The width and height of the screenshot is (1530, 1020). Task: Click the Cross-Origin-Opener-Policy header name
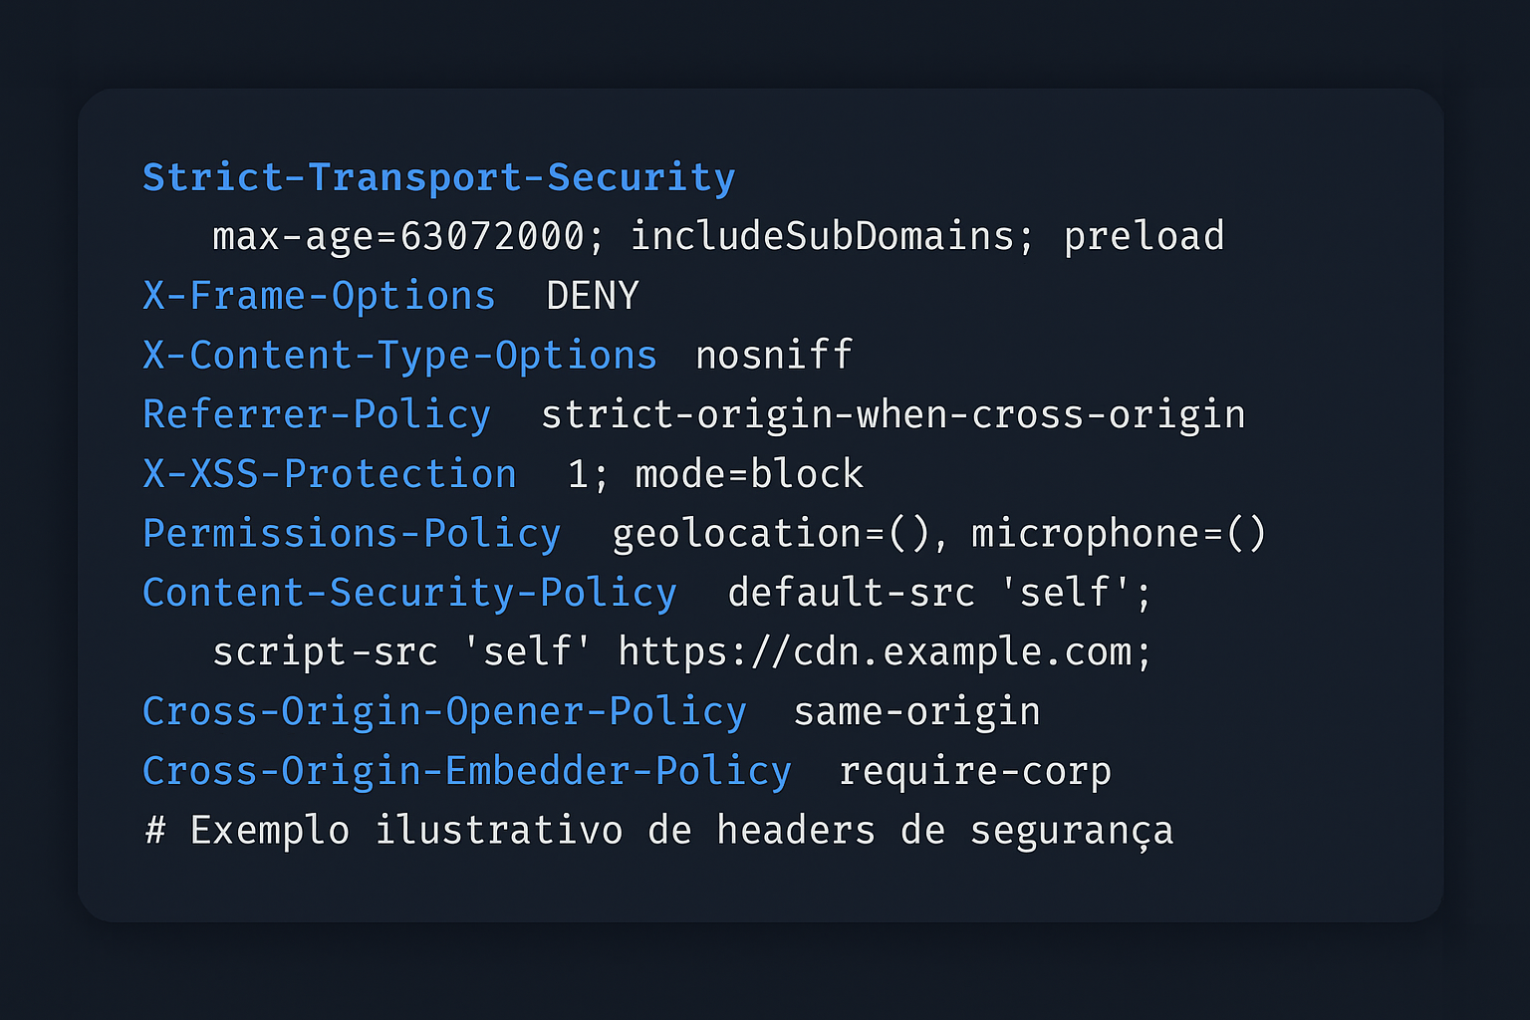pos(444,712)
